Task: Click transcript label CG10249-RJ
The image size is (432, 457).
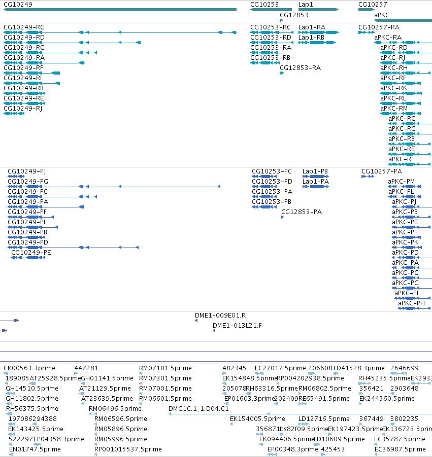Action: coord(23,109)
